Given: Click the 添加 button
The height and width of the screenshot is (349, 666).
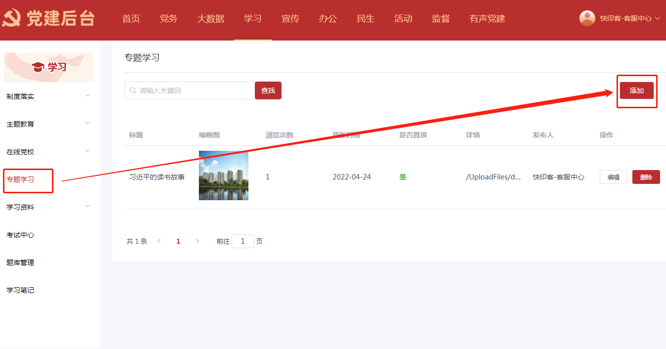Looking at the screenshot, I should click(x=636, y=90).
